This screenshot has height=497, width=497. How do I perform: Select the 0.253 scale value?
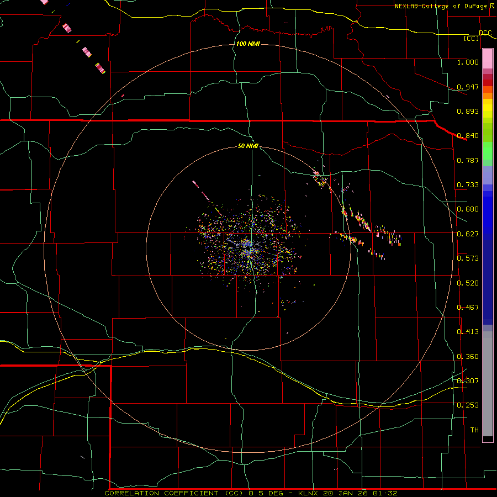coord(468,405)
